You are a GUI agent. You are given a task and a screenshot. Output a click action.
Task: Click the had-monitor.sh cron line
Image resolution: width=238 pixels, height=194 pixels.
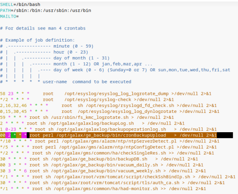pos(103,188)
